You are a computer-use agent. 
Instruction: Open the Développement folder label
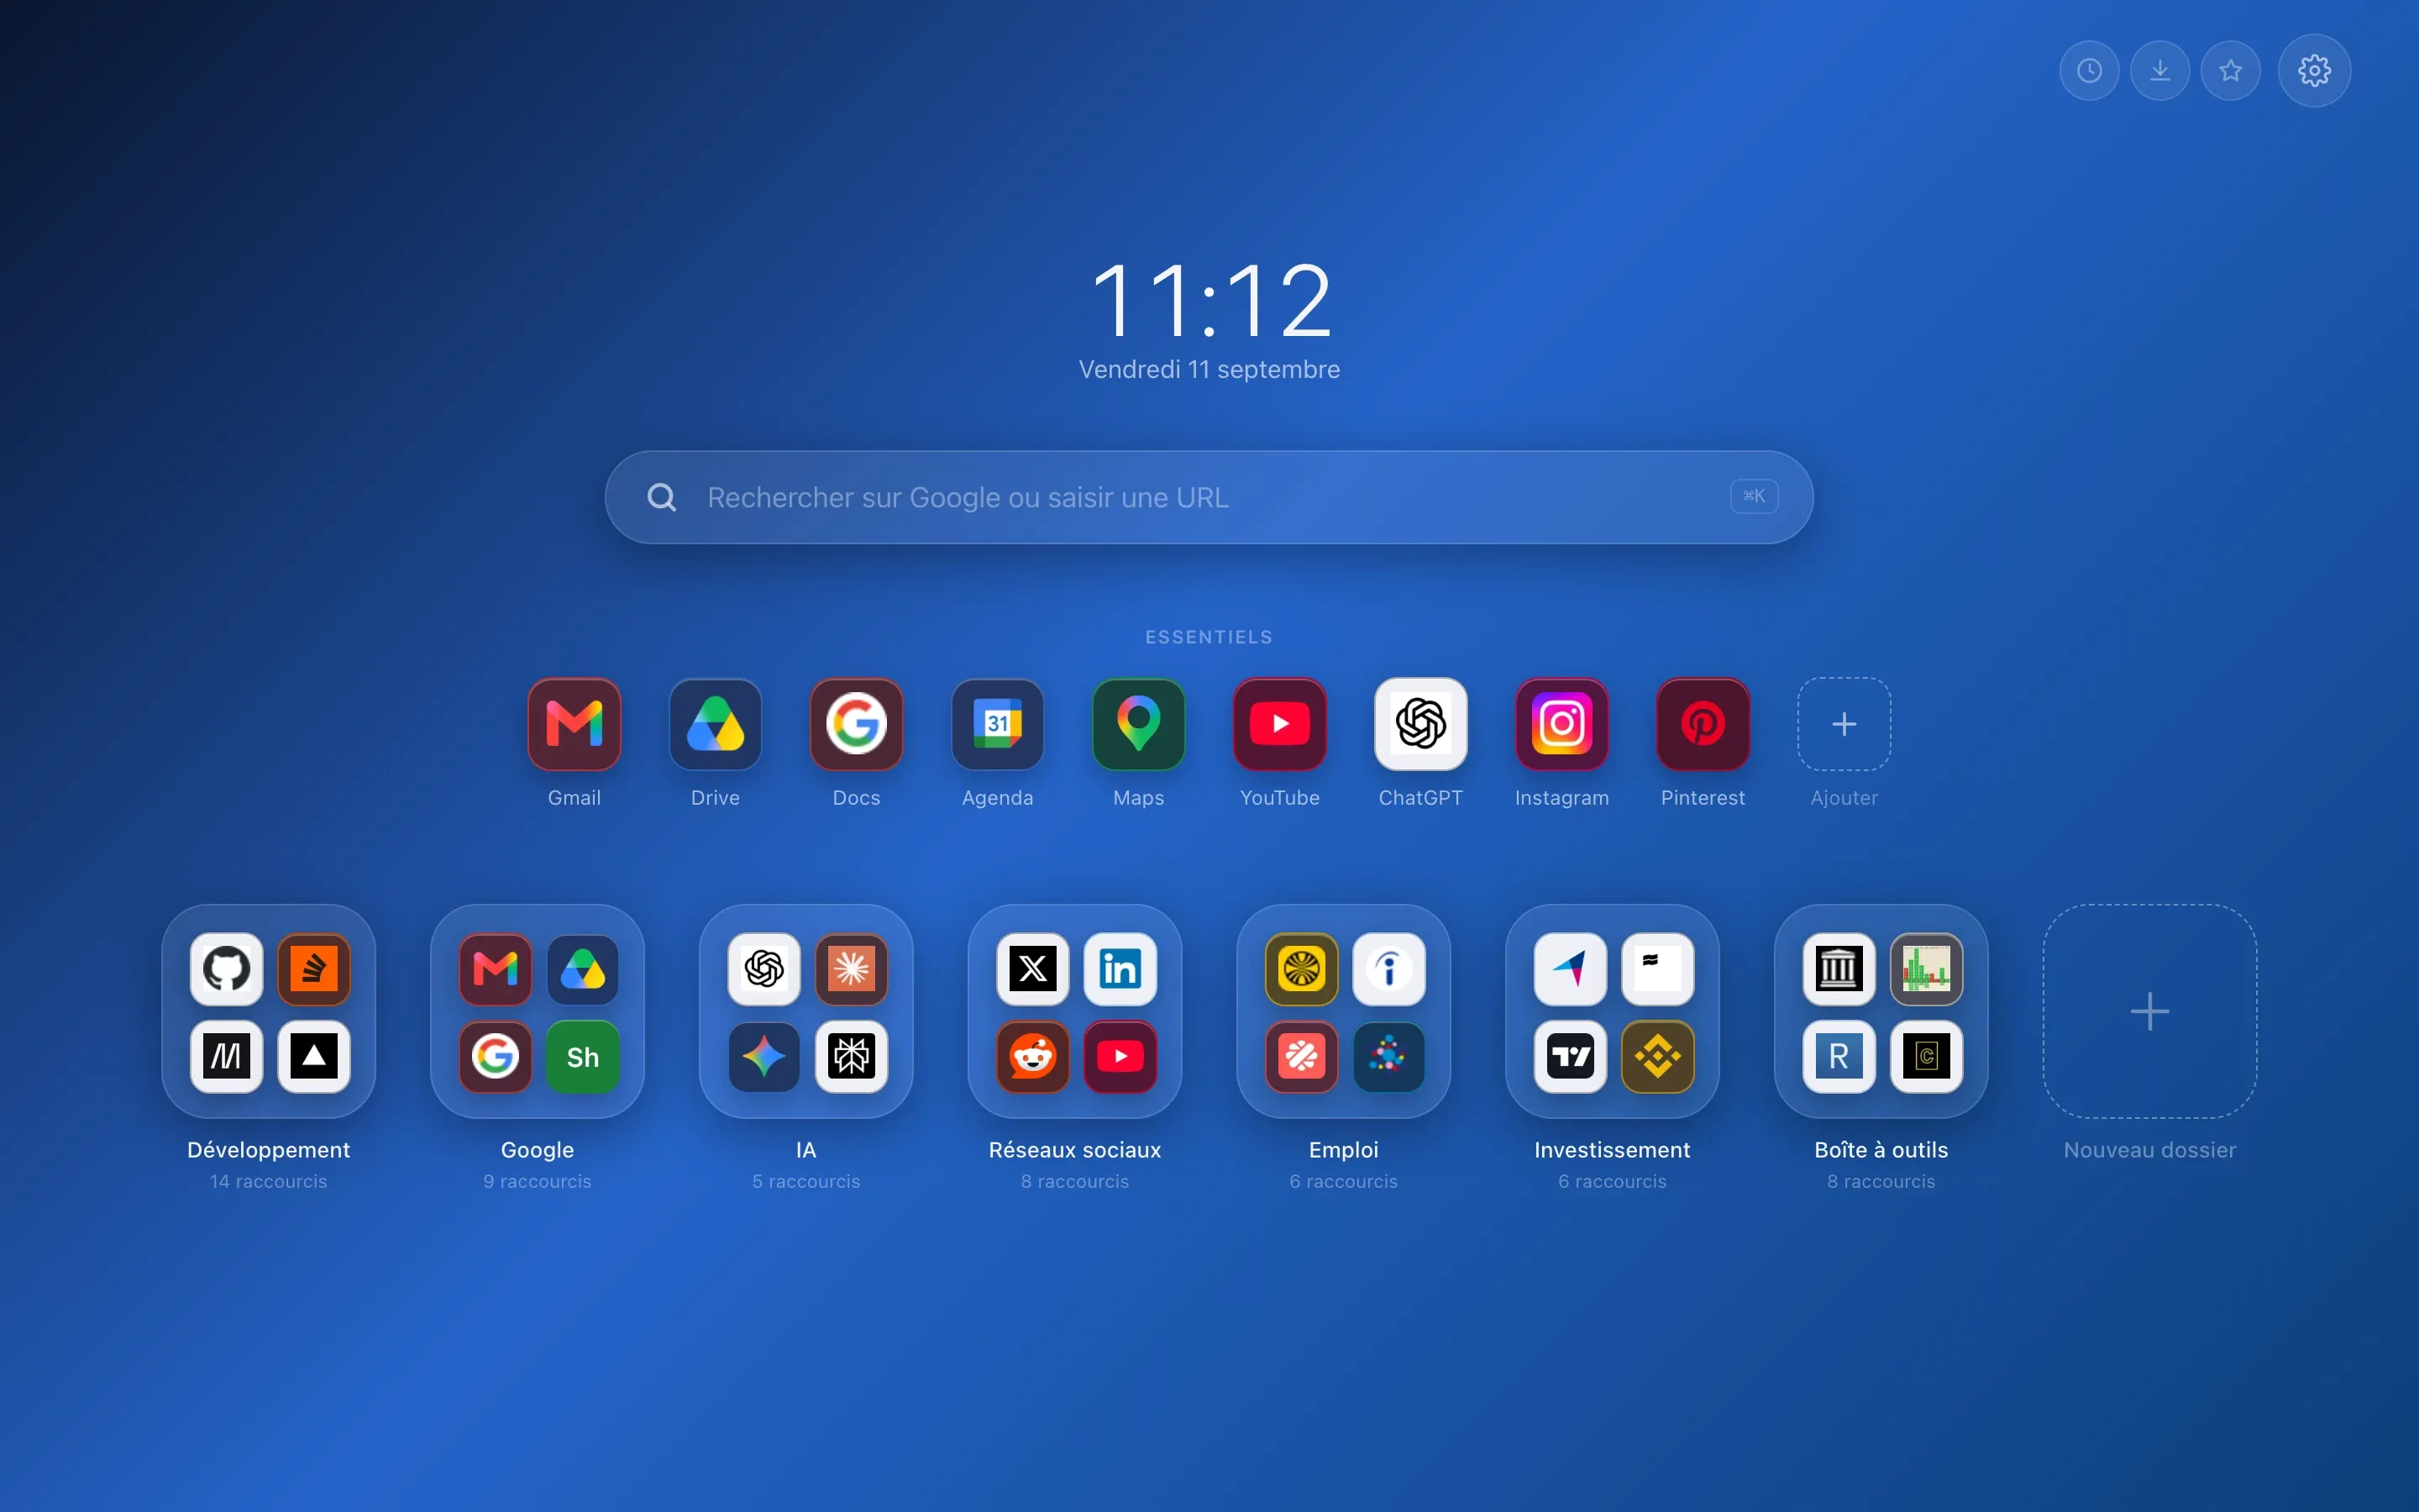(x=269, y=1150)
